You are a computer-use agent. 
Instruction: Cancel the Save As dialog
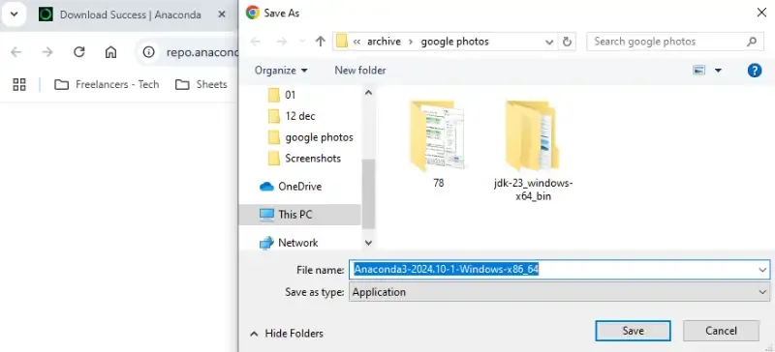click(x=721, y=331)
